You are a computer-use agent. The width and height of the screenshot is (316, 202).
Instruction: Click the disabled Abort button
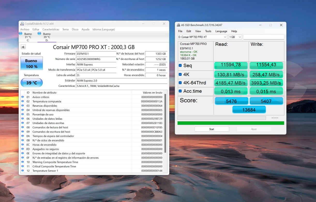tap(254, 129)
